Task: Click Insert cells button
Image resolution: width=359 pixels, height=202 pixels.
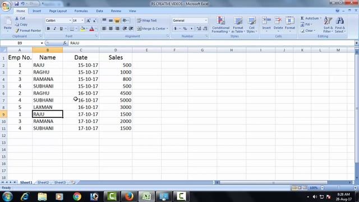Action: coord(266,24)
